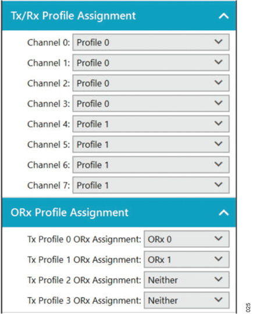Open the Channel 1 profile dropdown
This screenshot has height=314, width=253.
pos(151,63)
